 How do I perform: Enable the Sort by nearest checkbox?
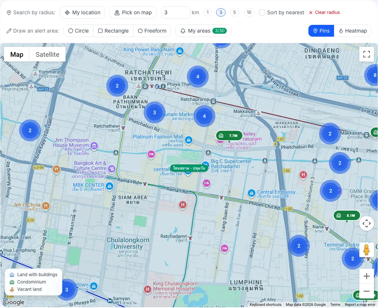[x=262, y=12]
